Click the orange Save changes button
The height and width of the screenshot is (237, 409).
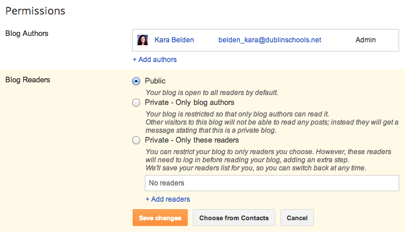click(x=160, y=218)
